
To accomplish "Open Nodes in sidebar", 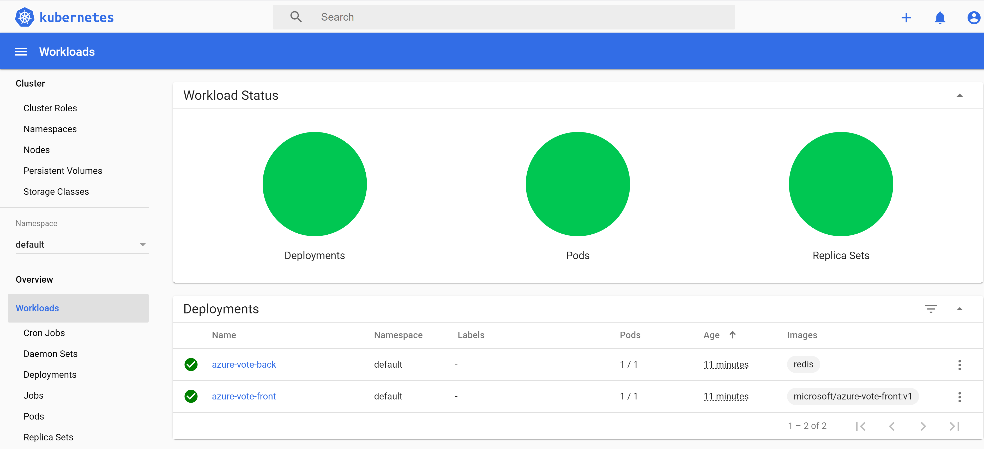I will 36,150.
